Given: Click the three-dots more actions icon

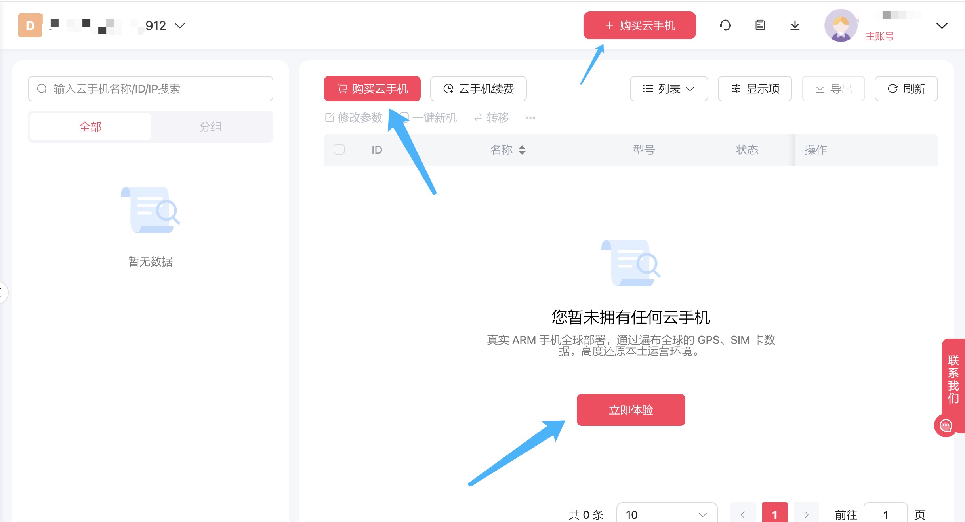Looking at the screenshot, I should coord(530,118).
